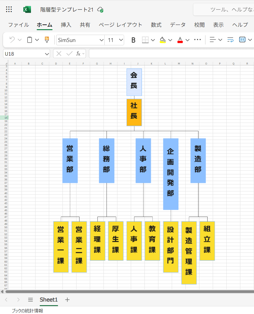254x314 pixels.
Task: Open the データ tab
Action: click(x=178, y=25)
